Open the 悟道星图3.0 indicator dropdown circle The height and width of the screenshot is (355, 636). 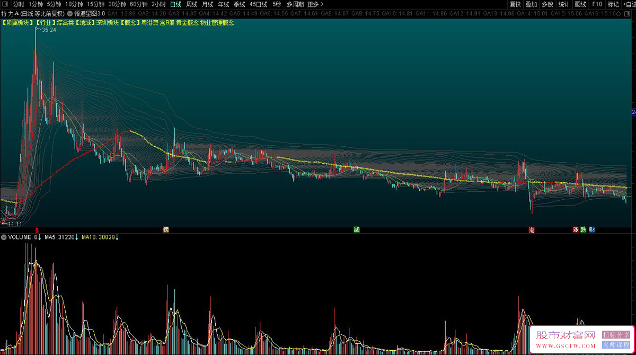click(70, 13)
